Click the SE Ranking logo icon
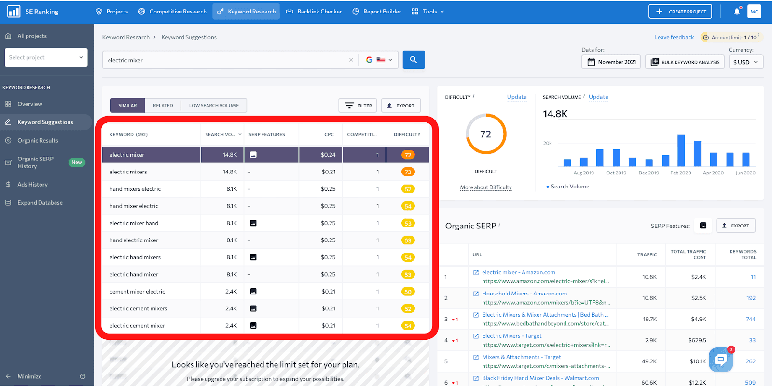The image size is (772, 387). click(14, 12)
